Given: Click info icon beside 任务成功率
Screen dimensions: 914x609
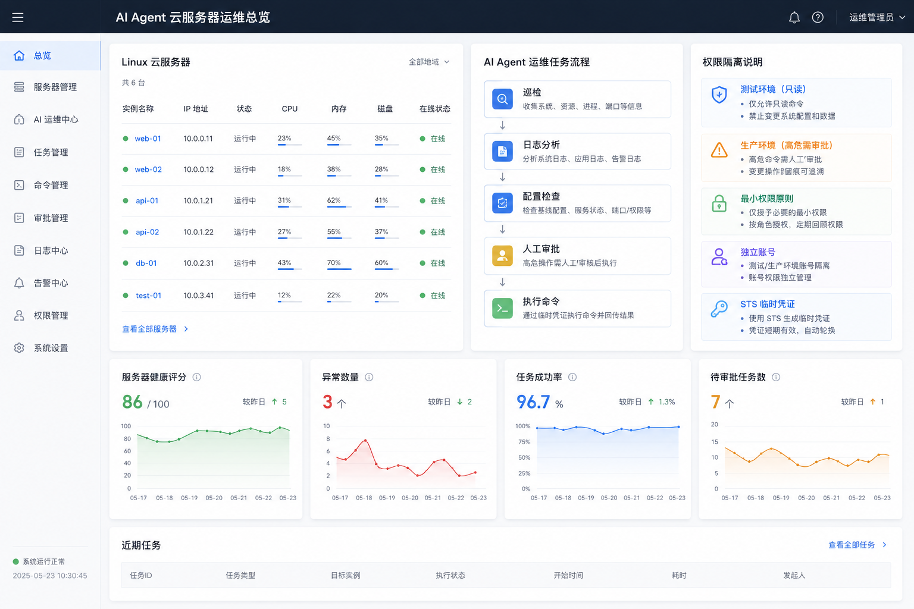Looking at the screenshot, I should coord(572,377).
